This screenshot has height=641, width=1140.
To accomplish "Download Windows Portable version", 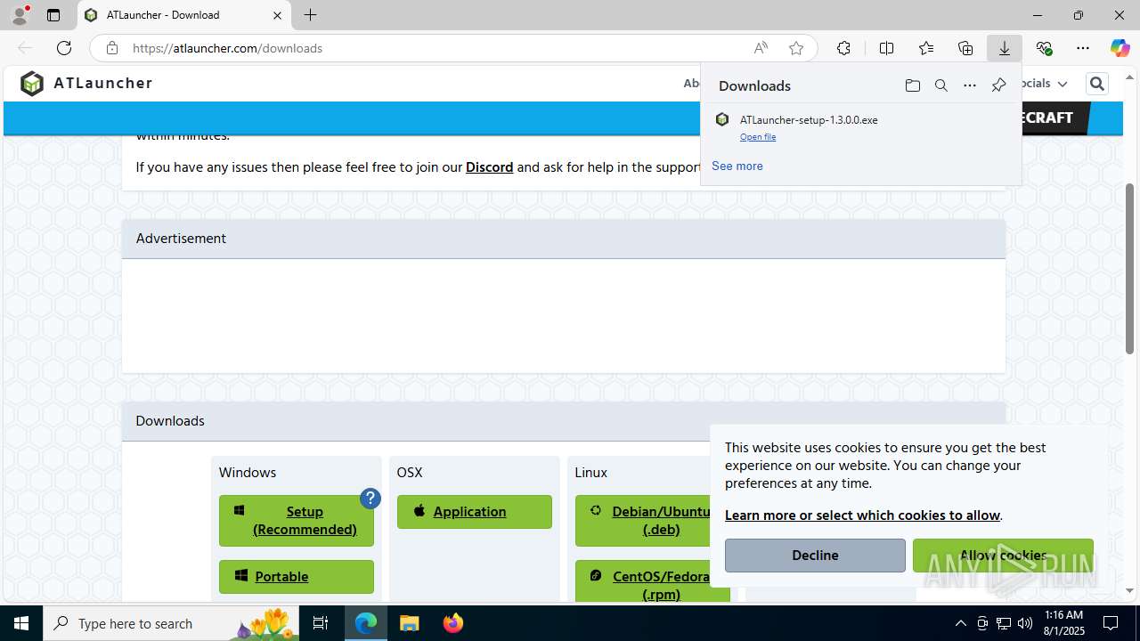I will coord(297,577).
